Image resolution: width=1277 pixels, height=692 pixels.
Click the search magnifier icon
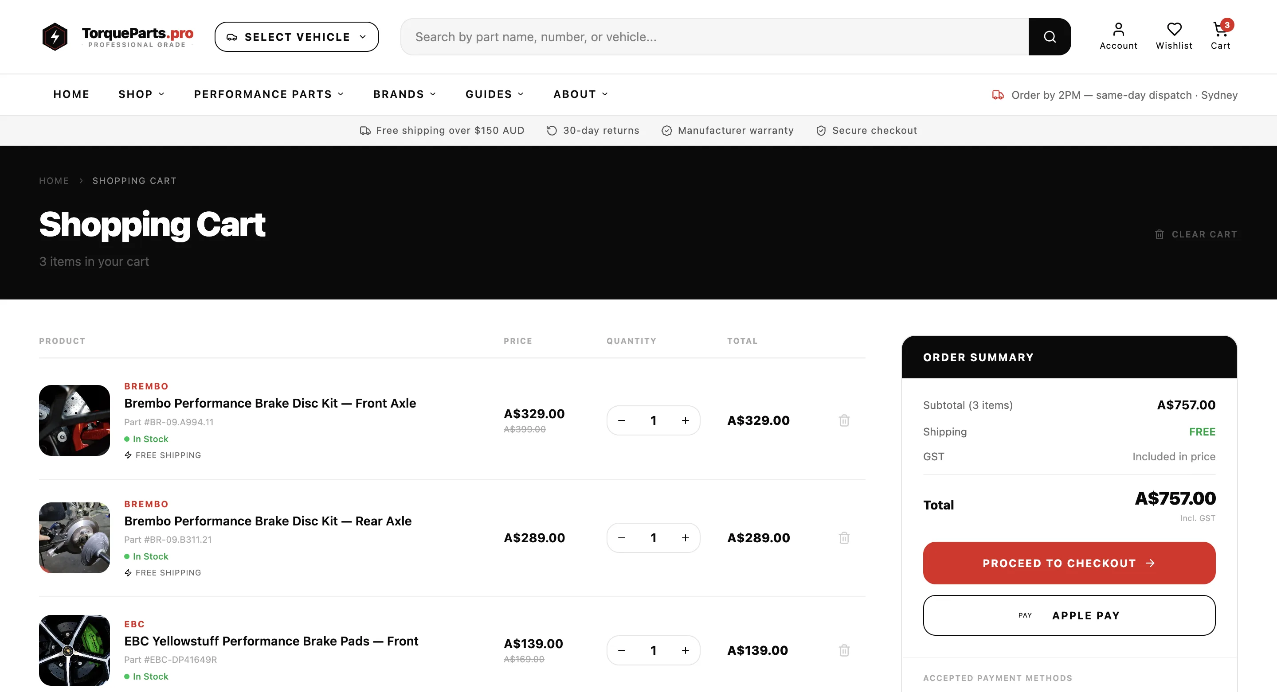pyautogui.click(x=1050, y=36)
